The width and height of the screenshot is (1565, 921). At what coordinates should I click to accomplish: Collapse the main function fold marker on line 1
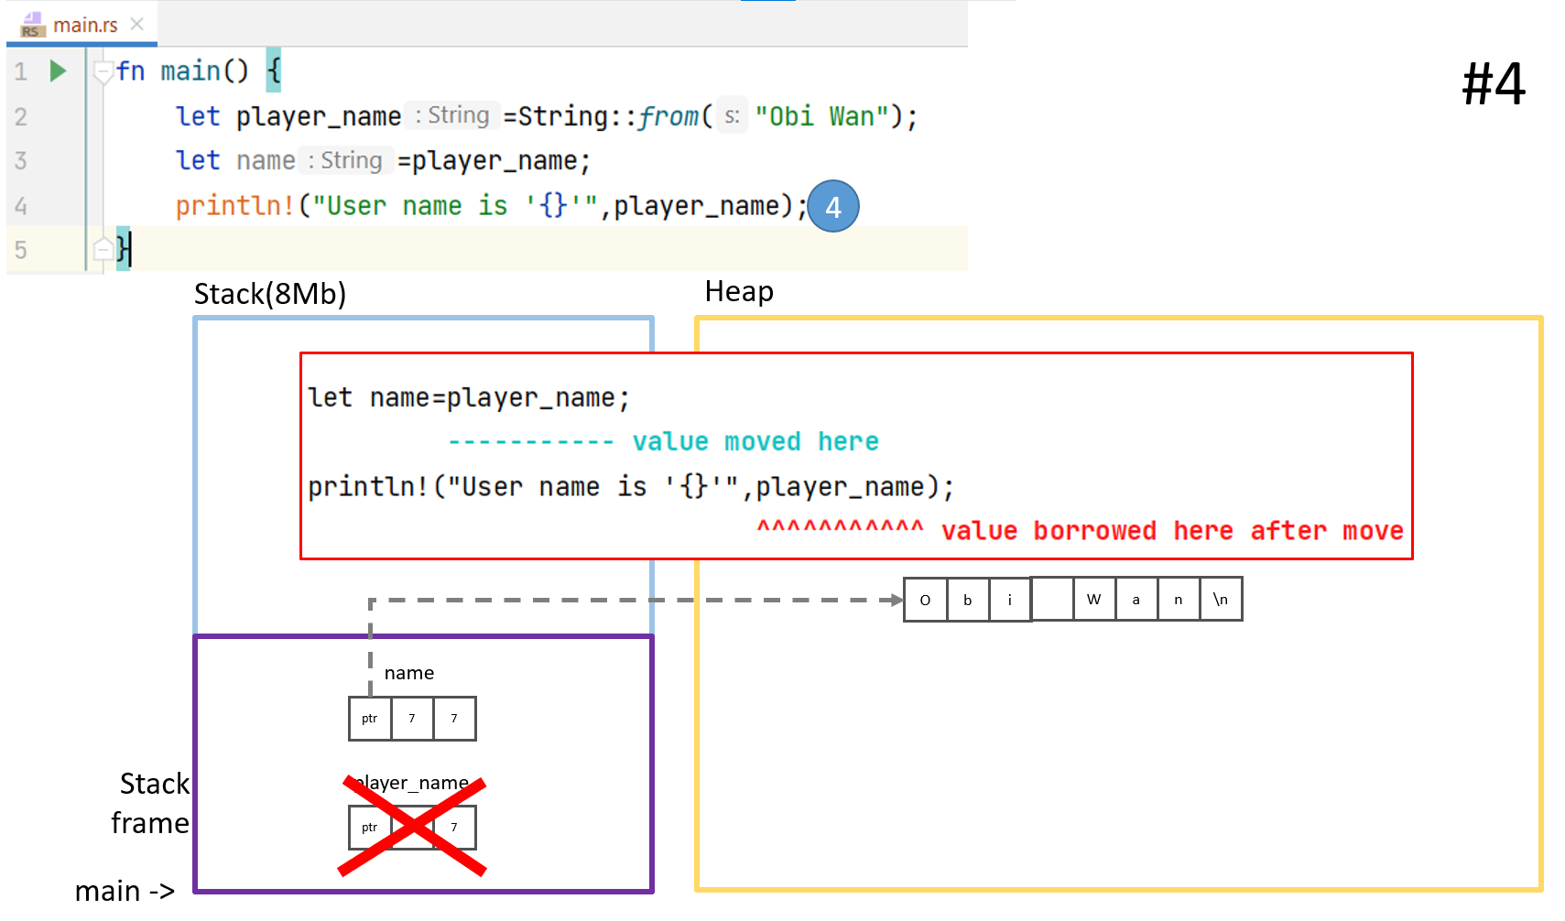click(x=103, y=70)
